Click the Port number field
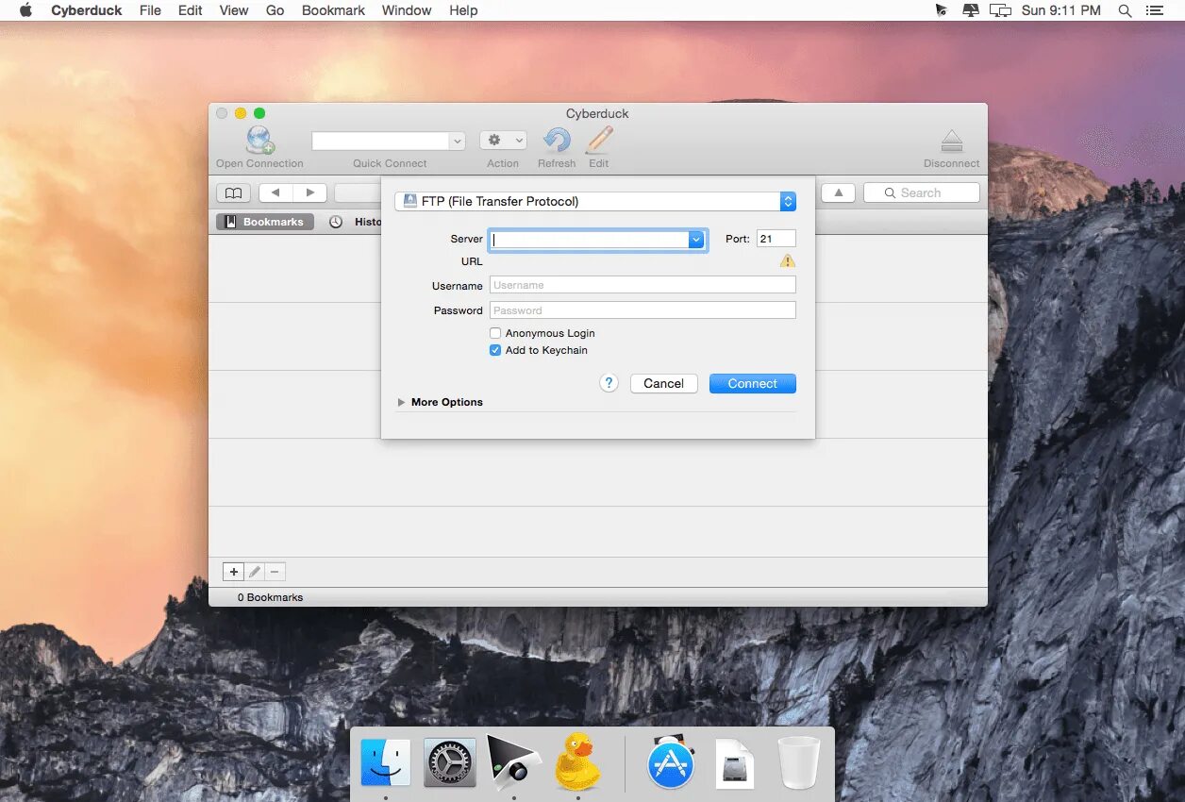Screen dimensions: 1185x802 click(776, 239)
